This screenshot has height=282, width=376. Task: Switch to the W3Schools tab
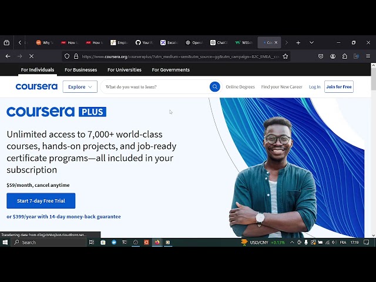point(244,43)
